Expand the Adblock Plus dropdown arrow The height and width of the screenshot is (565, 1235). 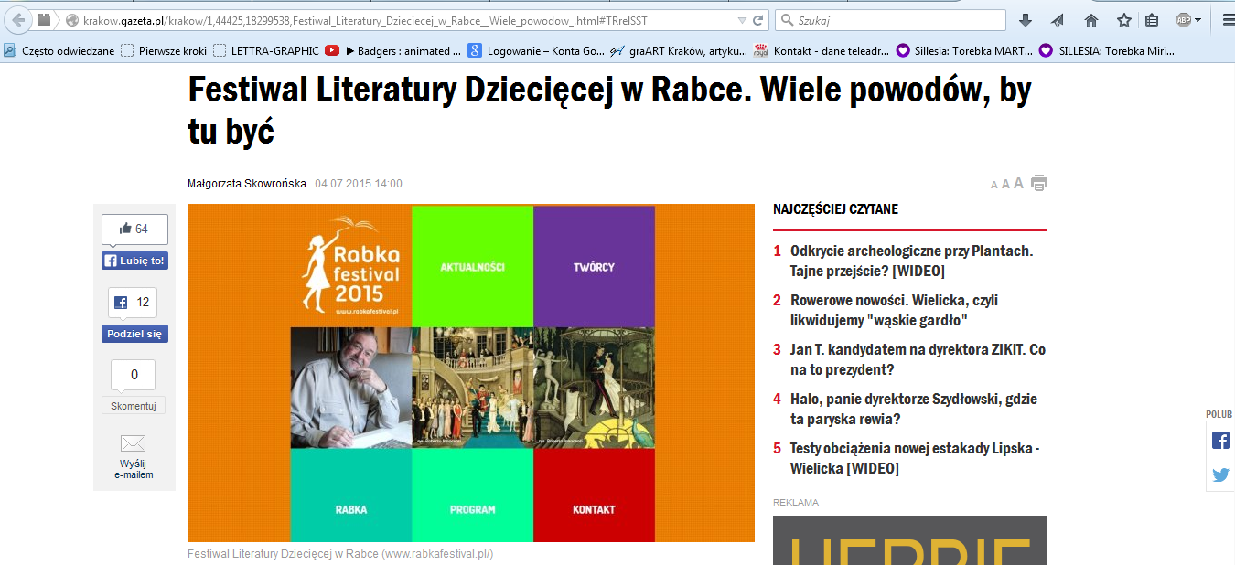(1198, 20)
